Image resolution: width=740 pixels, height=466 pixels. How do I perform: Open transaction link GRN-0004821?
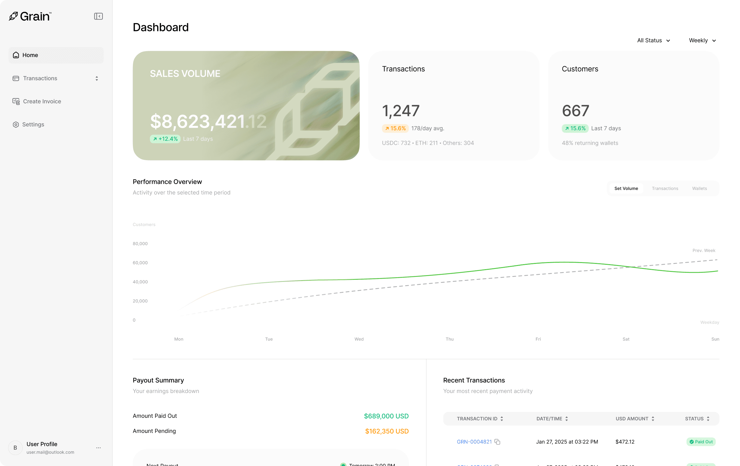click(474, 442)
